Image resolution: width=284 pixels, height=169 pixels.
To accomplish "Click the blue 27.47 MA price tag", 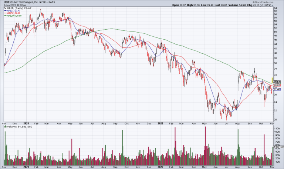I will 277,89.
